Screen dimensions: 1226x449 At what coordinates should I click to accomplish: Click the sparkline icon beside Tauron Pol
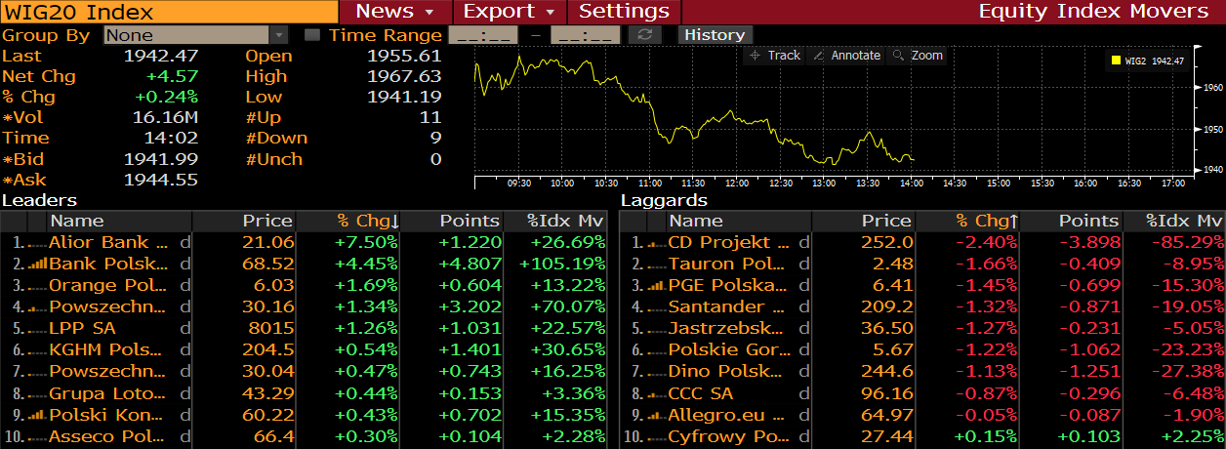[656, 265]
